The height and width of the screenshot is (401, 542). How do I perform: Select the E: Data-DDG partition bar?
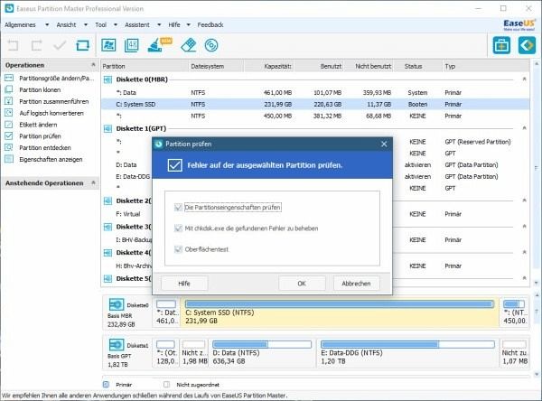406,352
